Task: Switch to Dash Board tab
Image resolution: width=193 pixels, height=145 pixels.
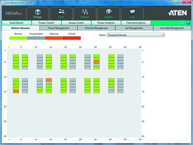Action: (17, 23)
